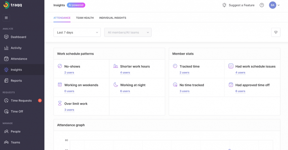The image size is (288, 150).
Task: Click the traqq logo
Action: [12, 5]
